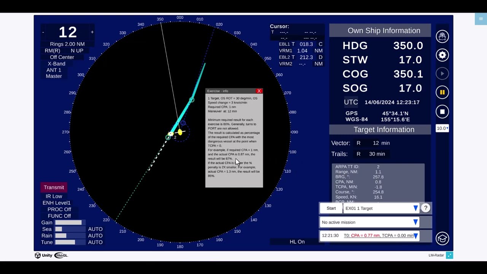Image resolution: width=487 pixels, height=274 pixels.
Task: Toggle Rain AUTO mode
Action: click(x=95, y=236)
